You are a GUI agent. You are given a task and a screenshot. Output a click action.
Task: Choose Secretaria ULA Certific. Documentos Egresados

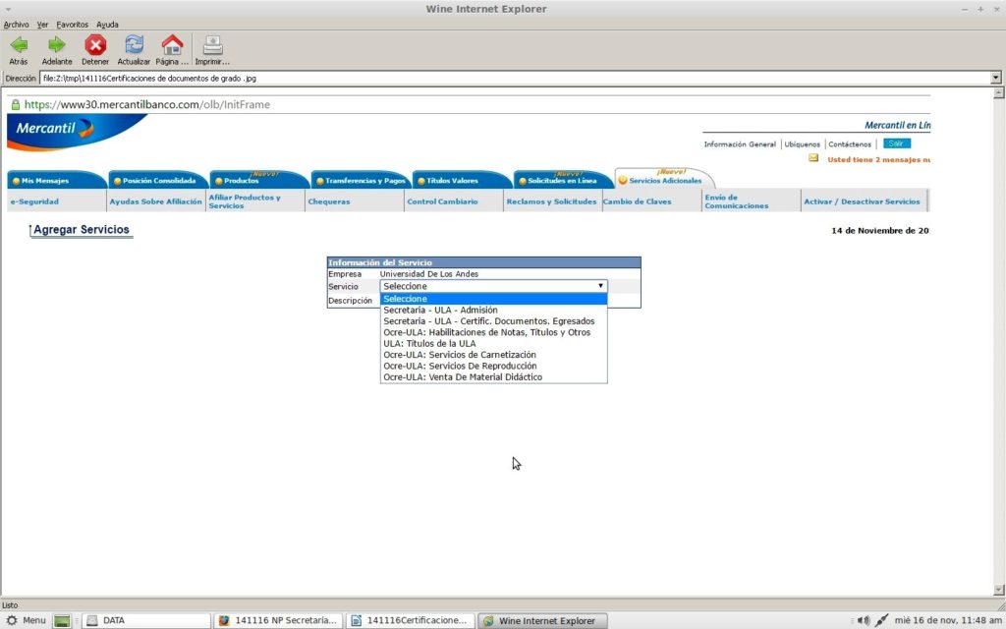coord(494,321)
